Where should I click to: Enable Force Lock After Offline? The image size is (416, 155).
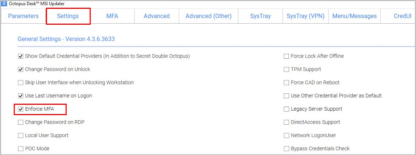(x=286, y=56)
